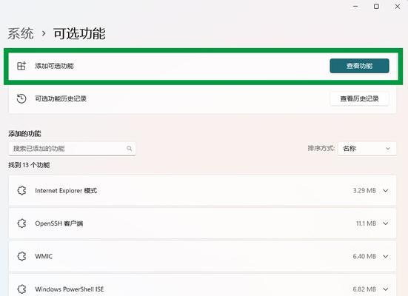Expand the Internet Explorer 模式 entry chevron
Screen dimensions: 408x296
pyautogui.click(x=386, y=191)
